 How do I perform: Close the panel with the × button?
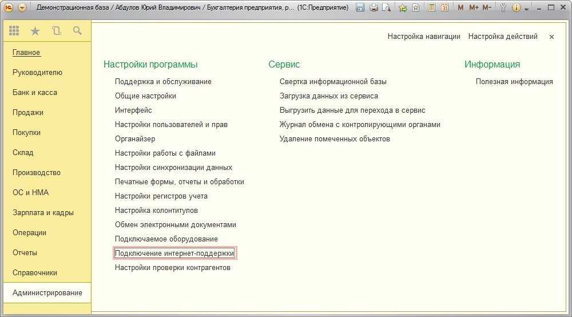(x=551, y=37)
